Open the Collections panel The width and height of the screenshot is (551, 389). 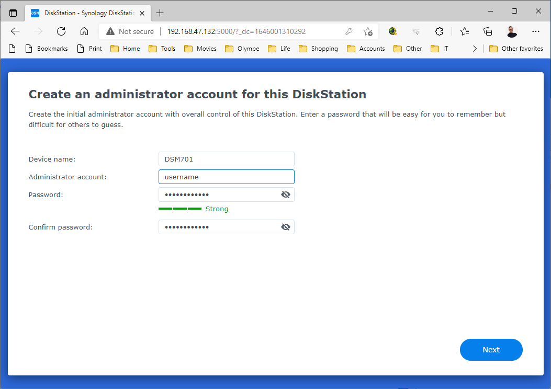point(488,31)
